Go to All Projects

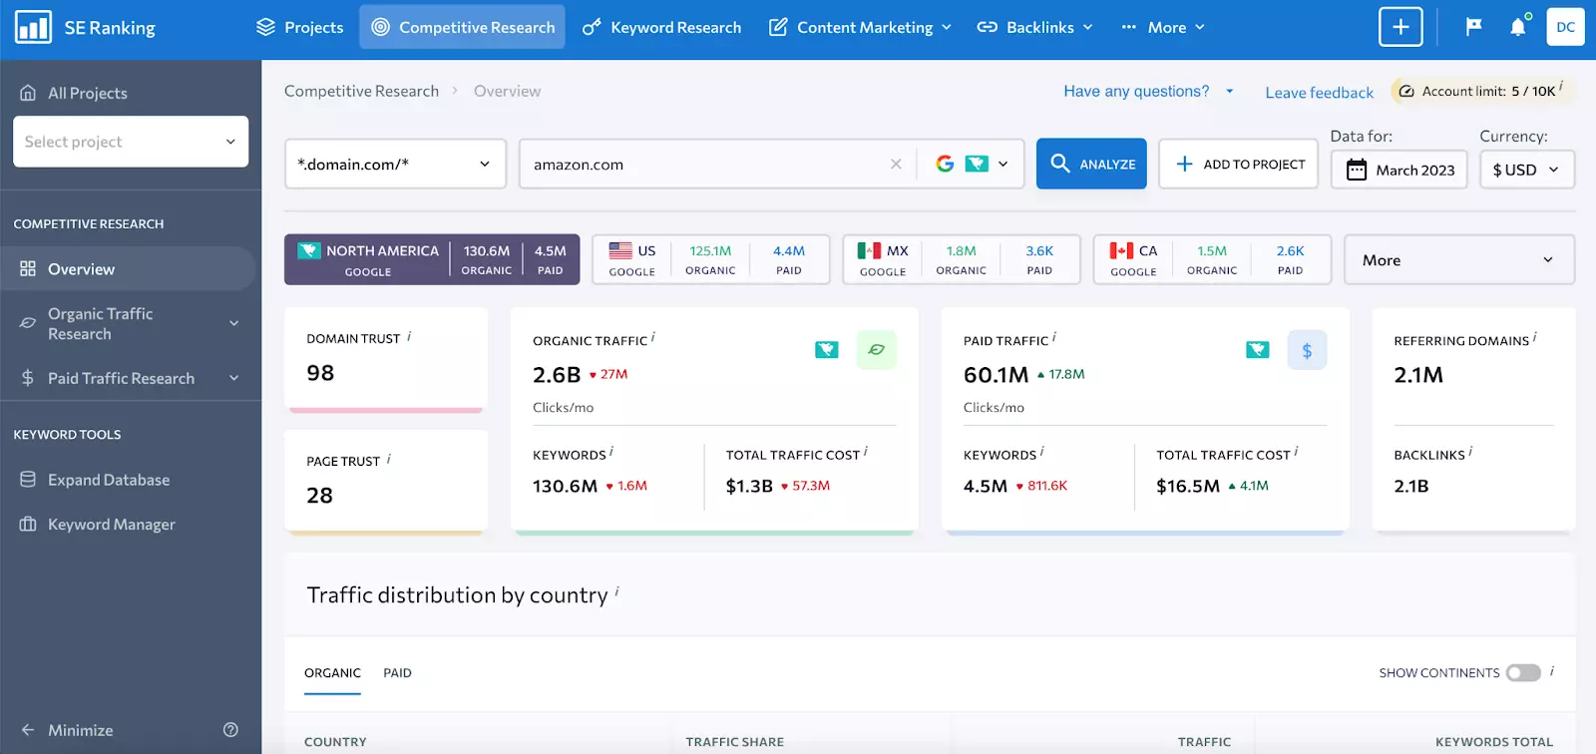click(x=74, y=93)
